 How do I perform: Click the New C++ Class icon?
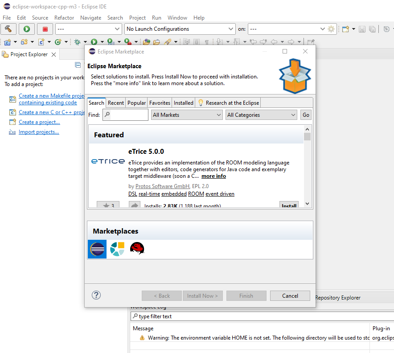point(58,42)
